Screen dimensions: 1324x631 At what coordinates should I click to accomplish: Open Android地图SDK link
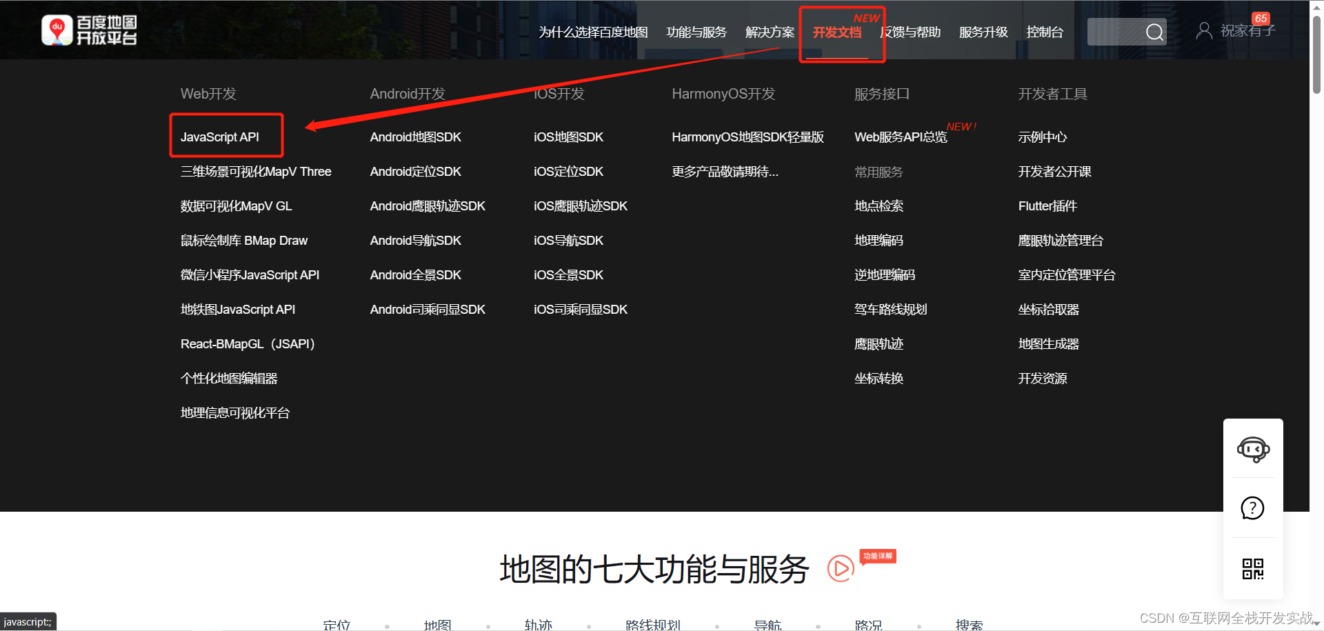click(x=416, y=137)
